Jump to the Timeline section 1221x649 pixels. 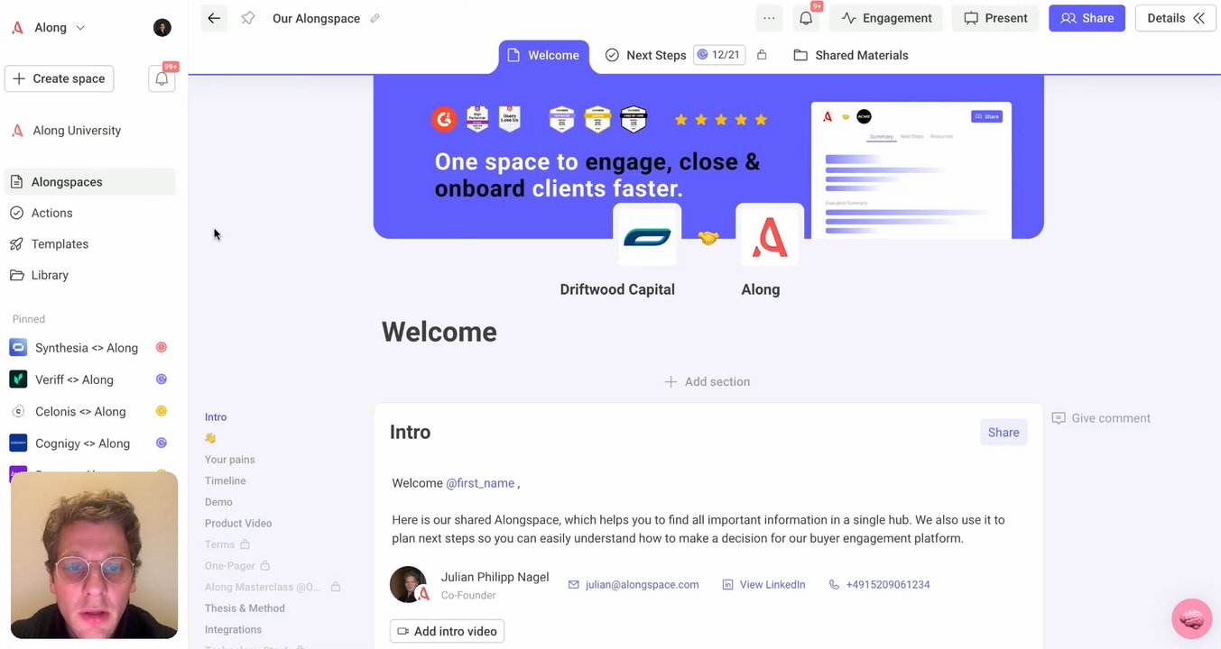coord(226,481)
